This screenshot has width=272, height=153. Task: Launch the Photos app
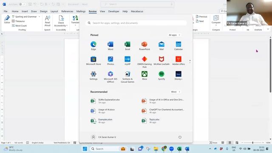[x=110, y=61]
